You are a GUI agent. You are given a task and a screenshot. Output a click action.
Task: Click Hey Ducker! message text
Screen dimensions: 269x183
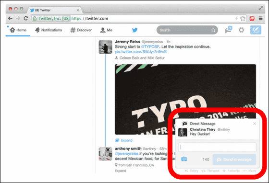click(x=200, y=134)
